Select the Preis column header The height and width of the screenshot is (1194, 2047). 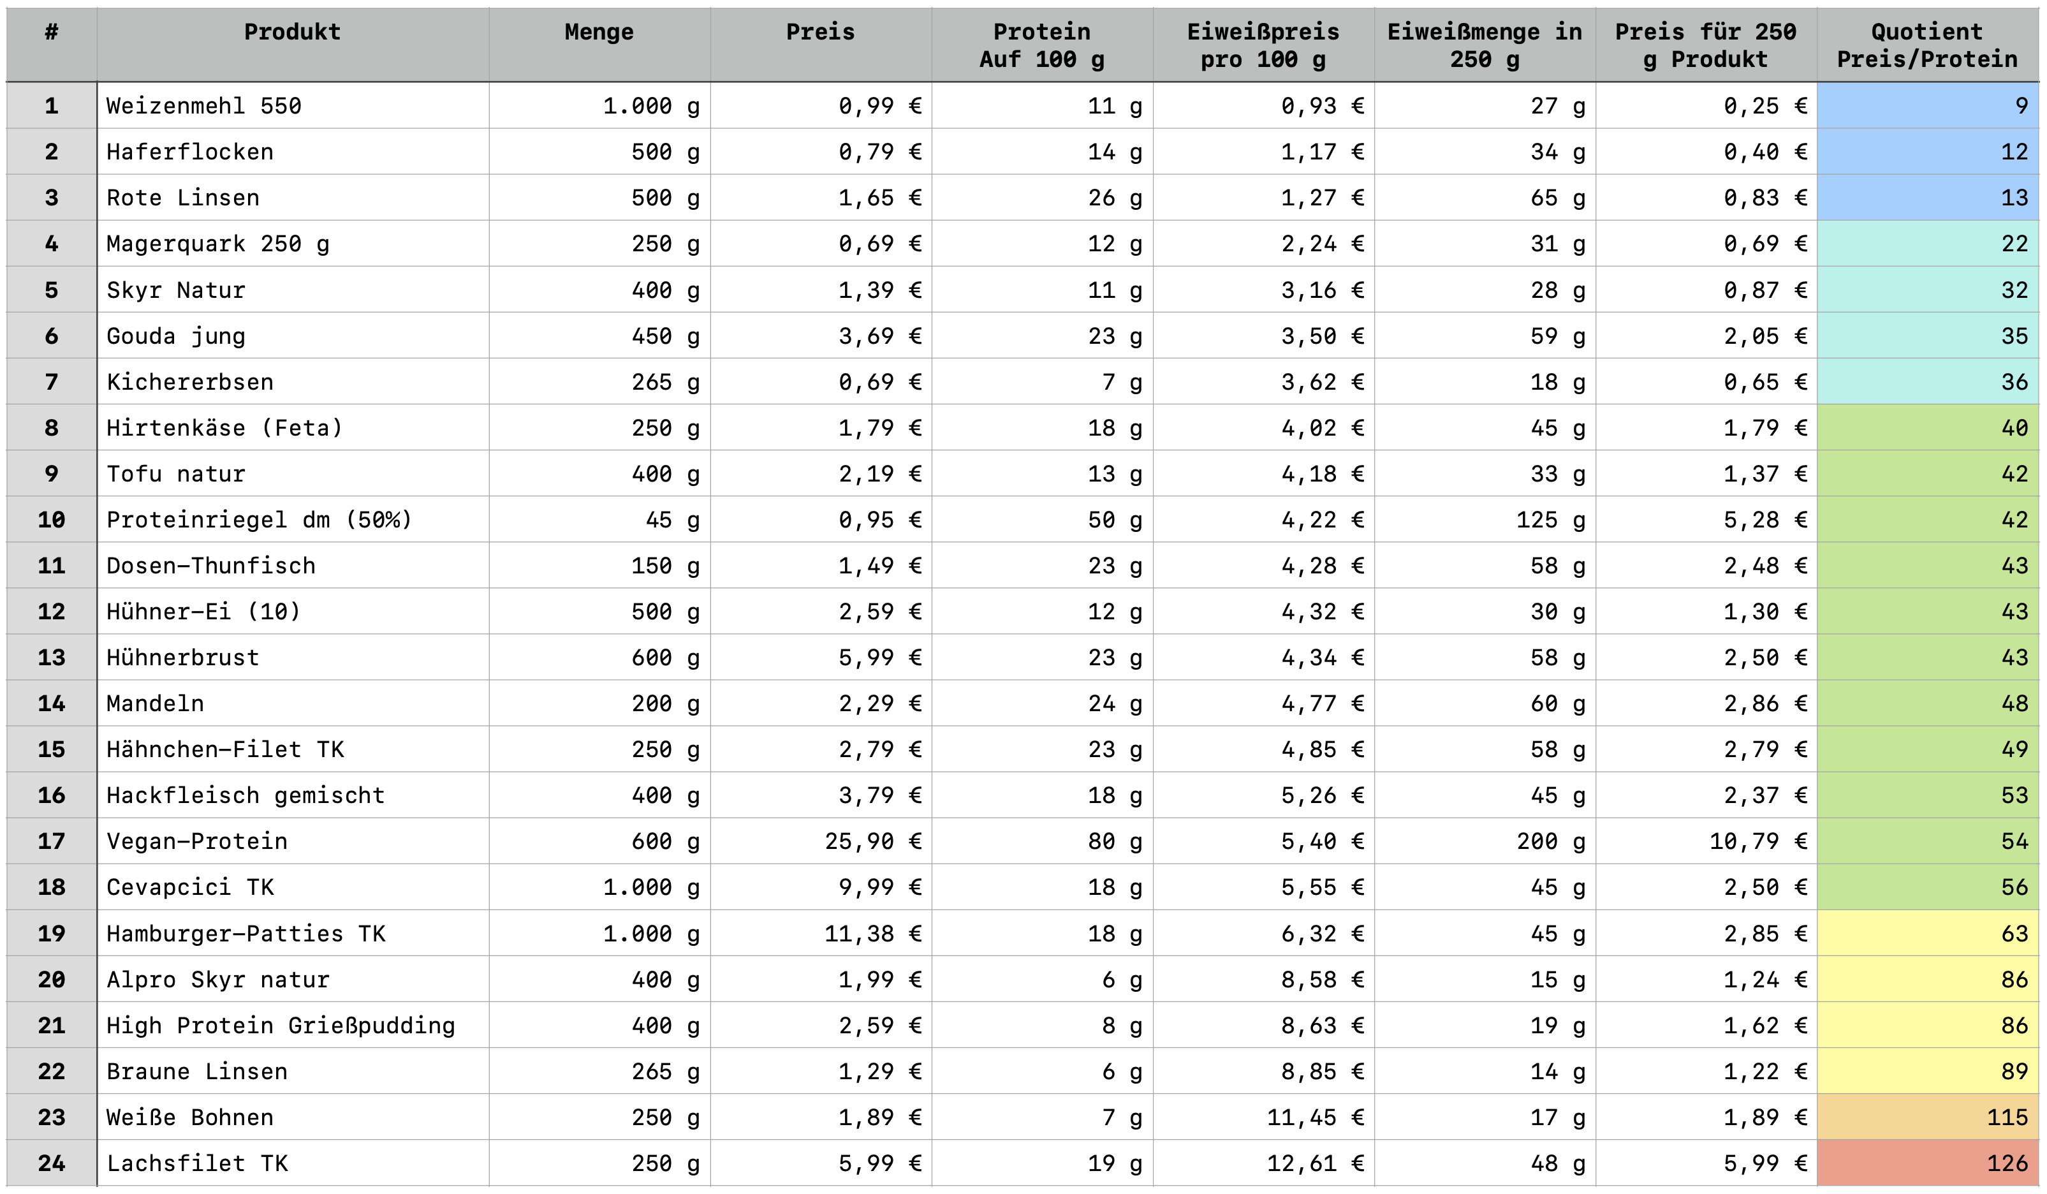point(821,45)
